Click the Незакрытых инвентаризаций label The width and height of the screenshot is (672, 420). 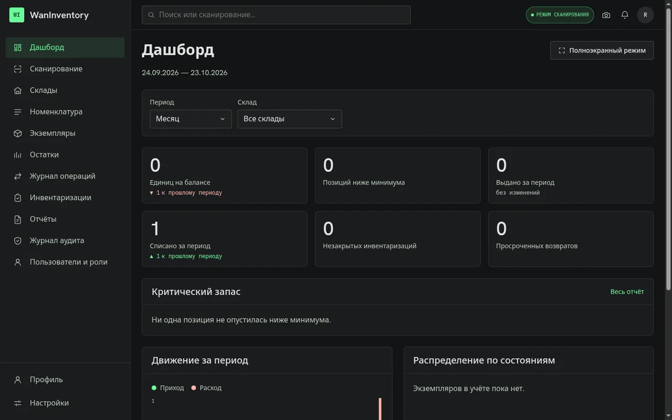pos(370,246)
